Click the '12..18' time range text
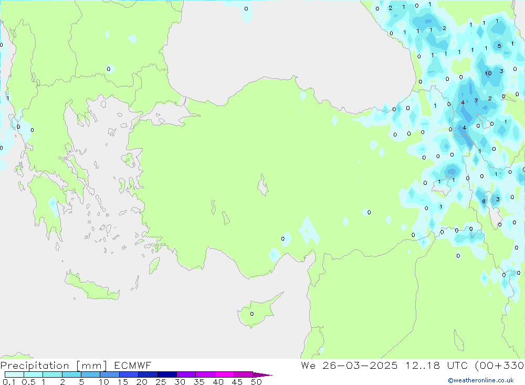 pyautogui.click(x=423, y=365)
